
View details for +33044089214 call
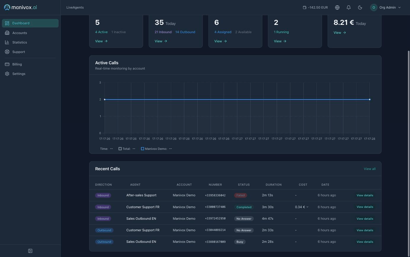[365, 230]
